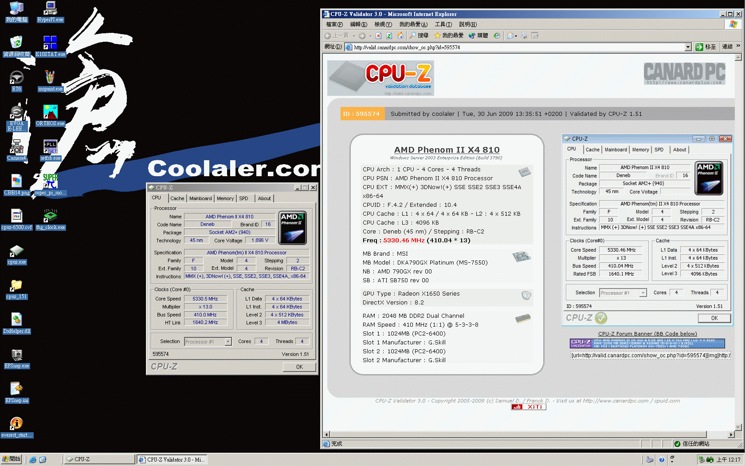Select the EPSnap.exe desktop icon
This screenshot has height=466, width=745.
pyautogui.click(x=16, y=358)
